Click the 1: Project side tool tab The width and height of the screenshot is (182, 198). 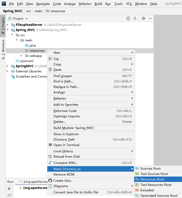(x=3, y=26)
